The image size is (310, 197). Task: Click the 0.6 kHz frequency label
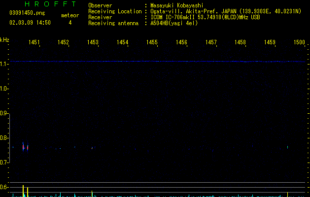click(4, 187)
